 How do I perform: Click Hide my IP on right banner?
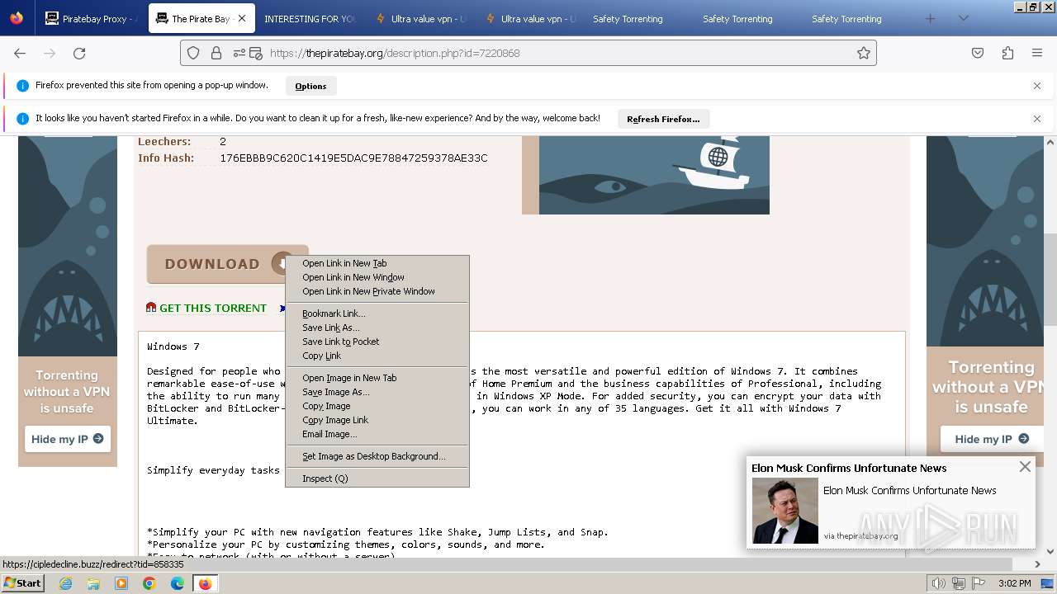(x=992, y=439)
